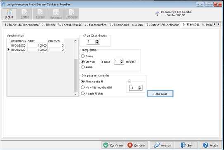This screenshot has height=150, width=224.
Task: Click the Vencimento column header
Action: [x=19, y=41]
